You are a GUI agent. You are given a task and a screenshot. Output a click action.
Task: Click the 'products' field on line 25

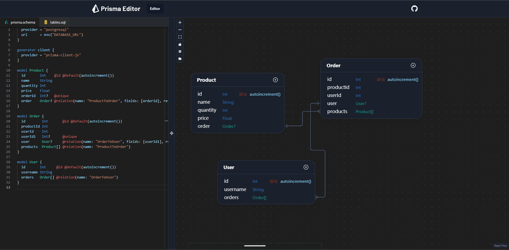point(29,147)
